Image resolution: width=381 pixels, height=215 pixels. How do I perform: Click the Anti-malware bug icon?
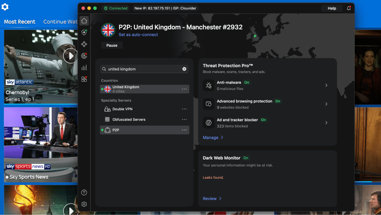208,85
